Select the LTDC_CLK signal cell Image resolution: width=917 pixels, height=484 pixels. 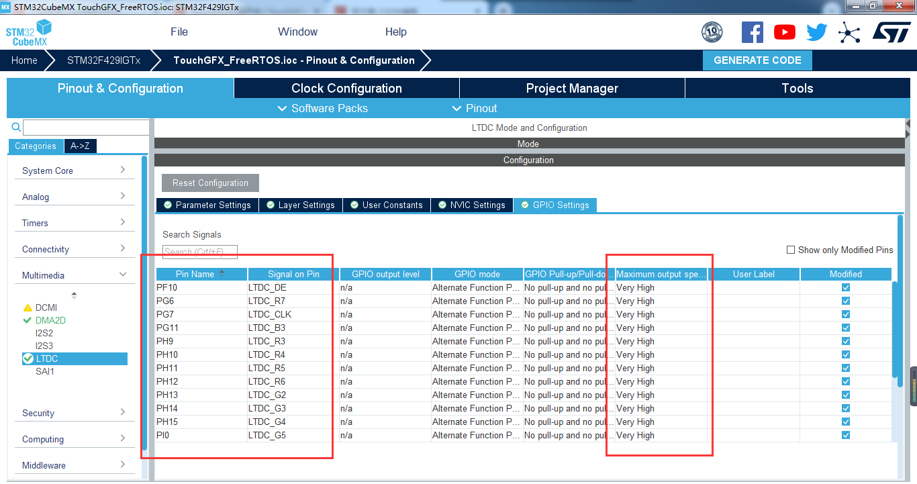point(293,314)
